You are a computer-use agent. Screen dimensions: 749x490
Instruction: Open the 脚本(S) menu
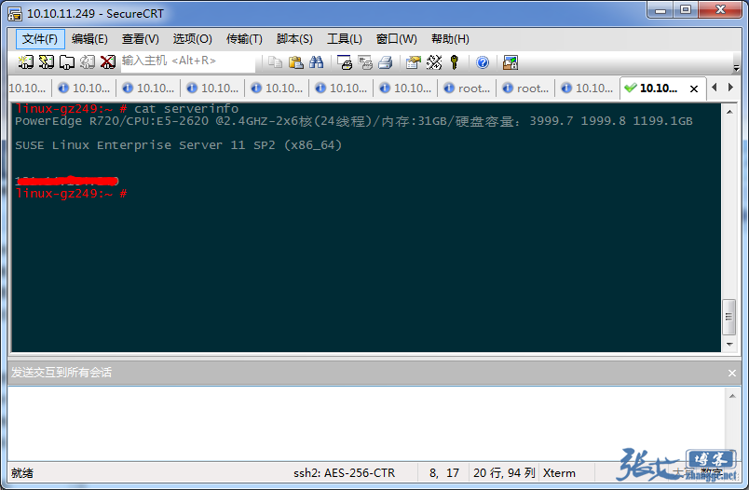coord(294,39)
